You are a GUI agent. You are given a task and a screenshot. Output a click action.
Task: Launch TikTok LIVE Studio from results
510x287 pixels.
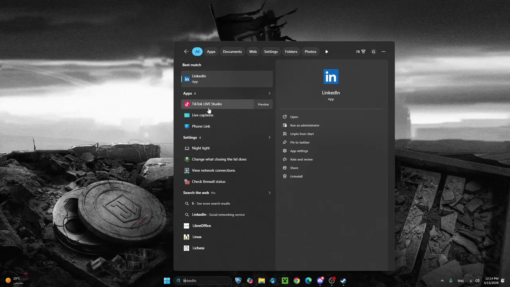218,104
